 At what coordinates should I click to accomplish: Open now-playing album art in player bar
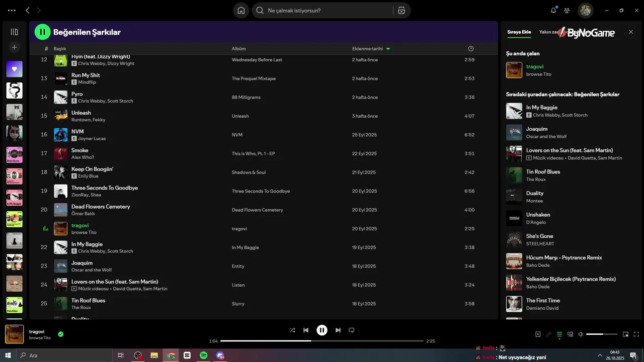pos(14,334)
